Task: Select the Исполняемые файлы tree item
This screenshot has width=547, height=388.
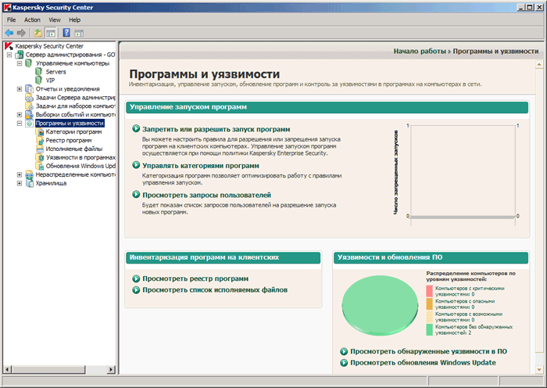Action: pos(74,149)
